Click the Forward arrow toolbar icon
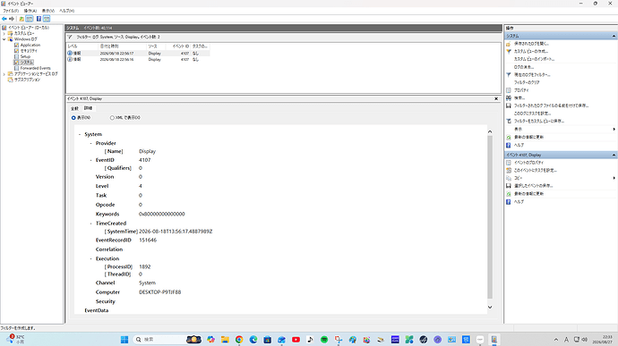618x346 pixels. click(12, 19)
